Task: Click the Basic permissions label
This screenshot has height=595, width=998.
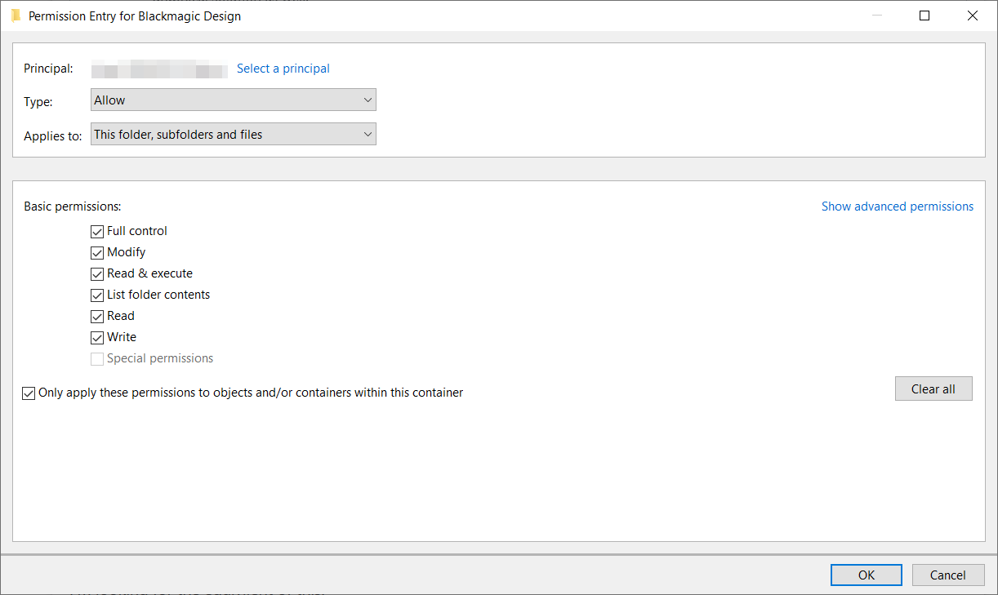Action: point(73,206)
